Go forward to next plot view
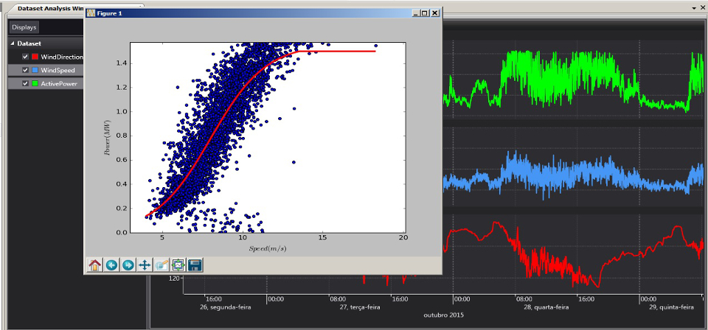The image size is (708, 330). pos(128,265)
